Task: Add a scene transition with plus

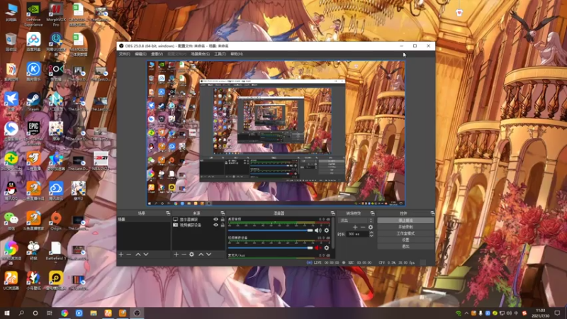Action: coord(355,227)
